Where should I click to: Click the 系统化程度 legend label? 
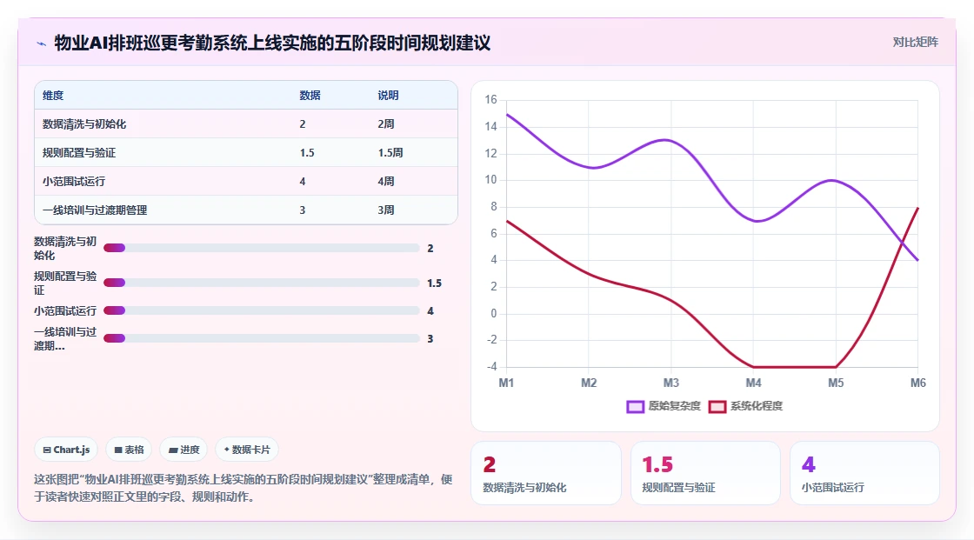pyautogui.click(x=756, y=406)
